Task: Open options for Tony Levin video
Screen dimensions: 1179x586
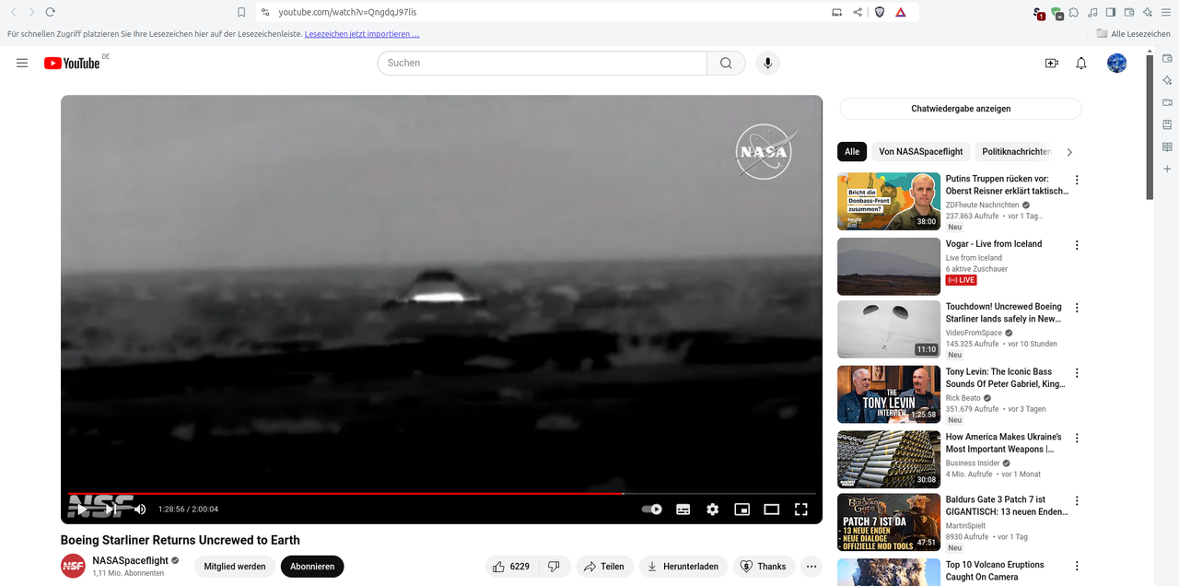Action: pos(1077,373)
